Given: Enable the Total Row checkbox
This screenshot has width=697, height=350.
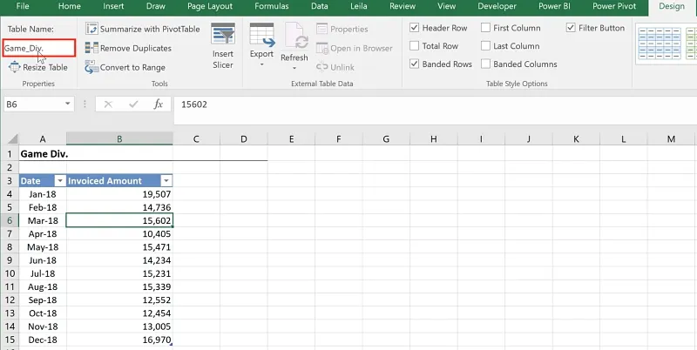Looking at the screenshot, I should 415,46.
